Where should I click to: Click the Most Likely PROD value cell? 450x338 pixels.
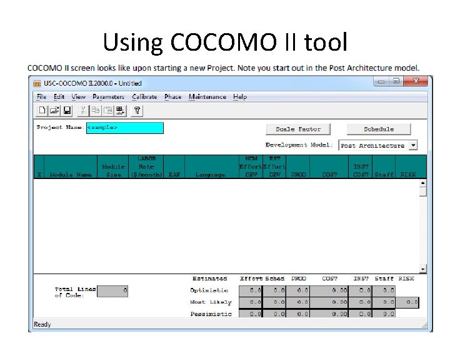click(x=298, y=302)
